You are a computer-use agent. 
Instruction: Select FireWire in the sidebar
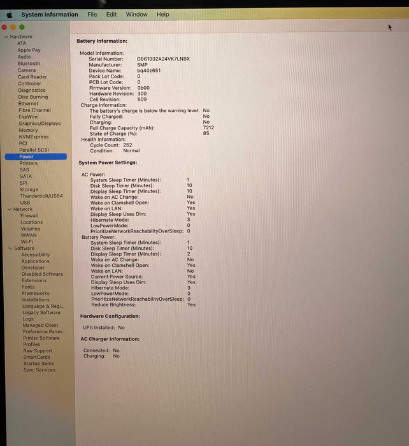[x=28, y=117]
